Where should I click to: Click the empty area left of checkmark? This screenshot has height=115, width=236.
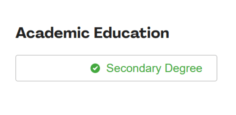pyautogui.click(x=53, y=68)
